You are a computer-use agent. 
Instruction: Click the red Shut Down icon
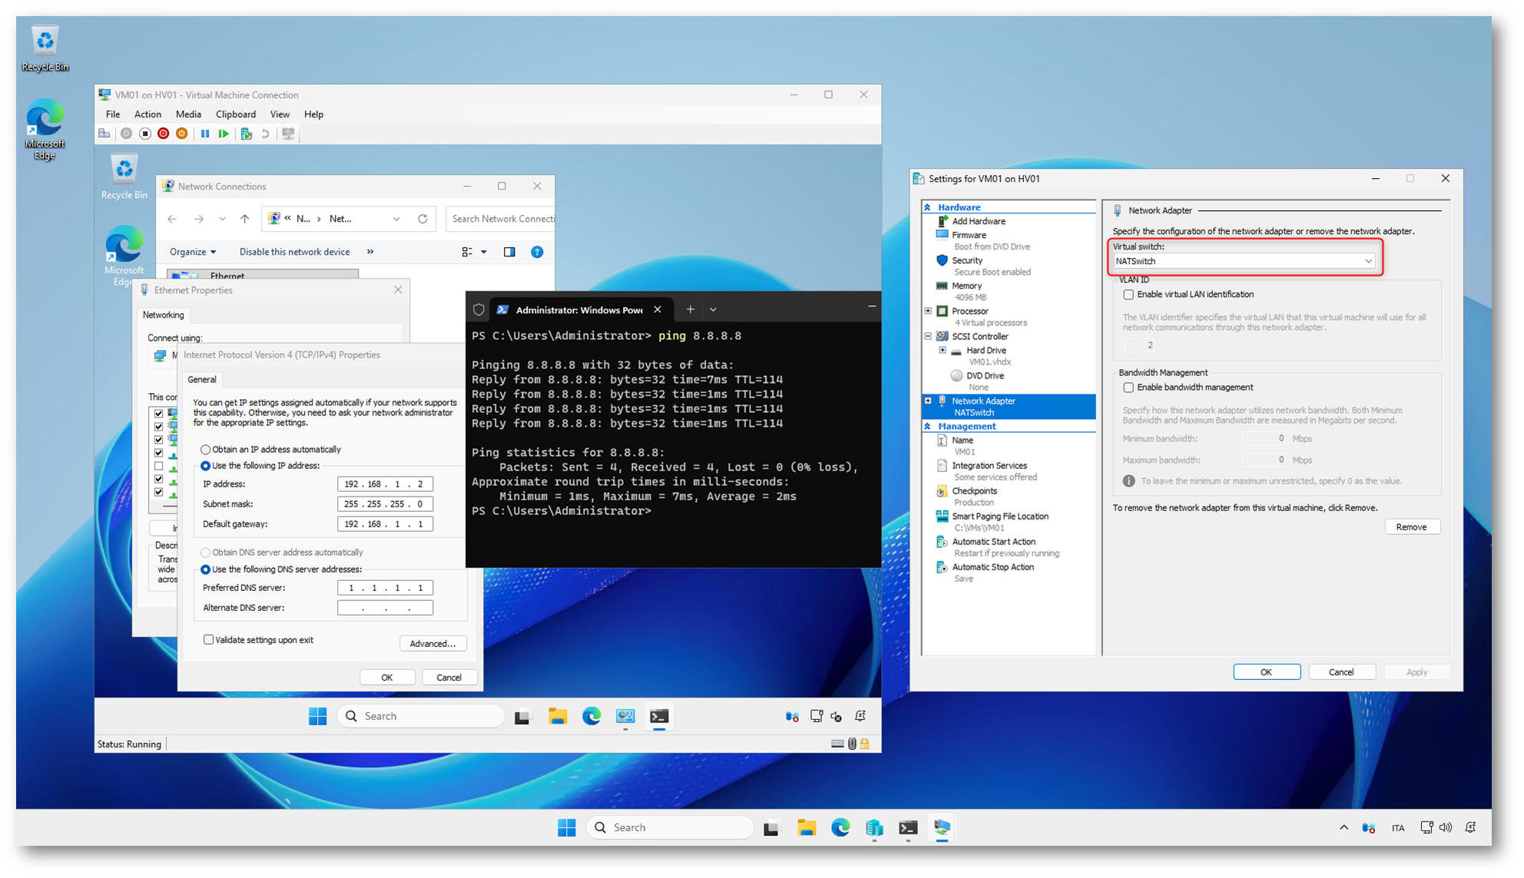(x=163, y=134)
